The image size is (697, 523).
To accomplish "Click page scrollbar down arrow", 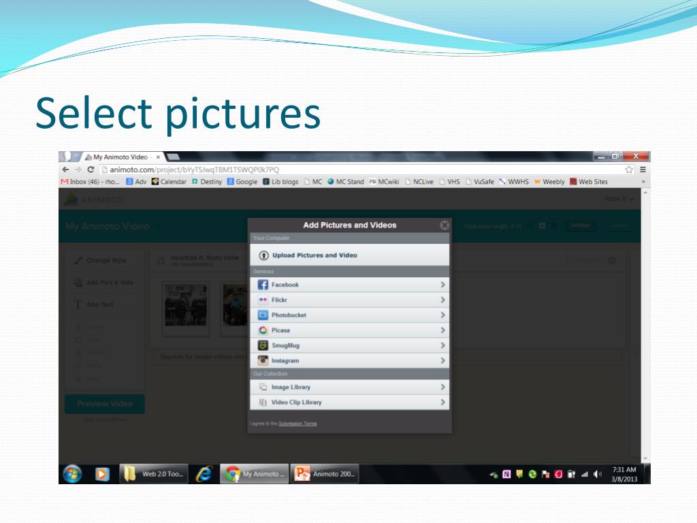I will tap(645, 458).
